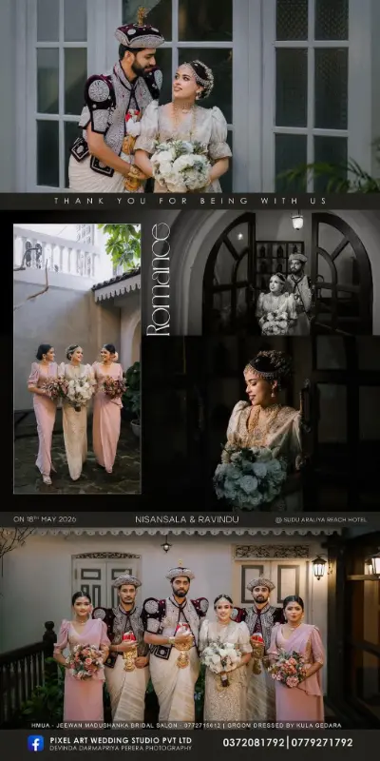
Task: Open the bride solo portrait with bouquet
Action: pyautogui.click(x=260, y=422)
